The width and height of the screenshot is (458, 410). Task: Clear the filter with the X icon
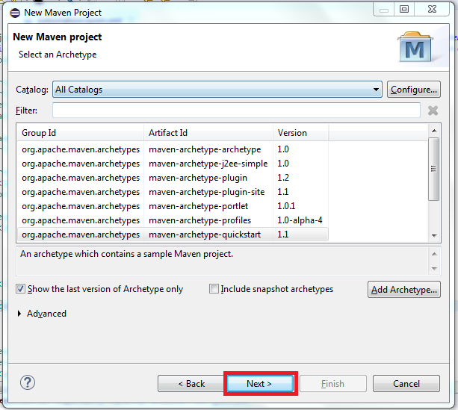point(433,111)
